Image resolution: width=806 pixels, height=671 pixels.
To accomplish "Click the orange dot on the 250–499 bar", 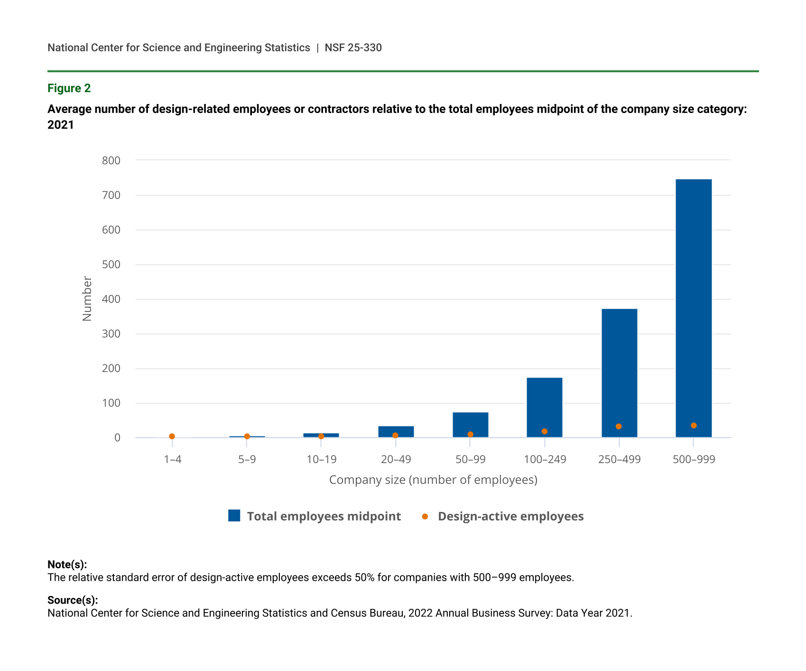I will tap(619, 426).
